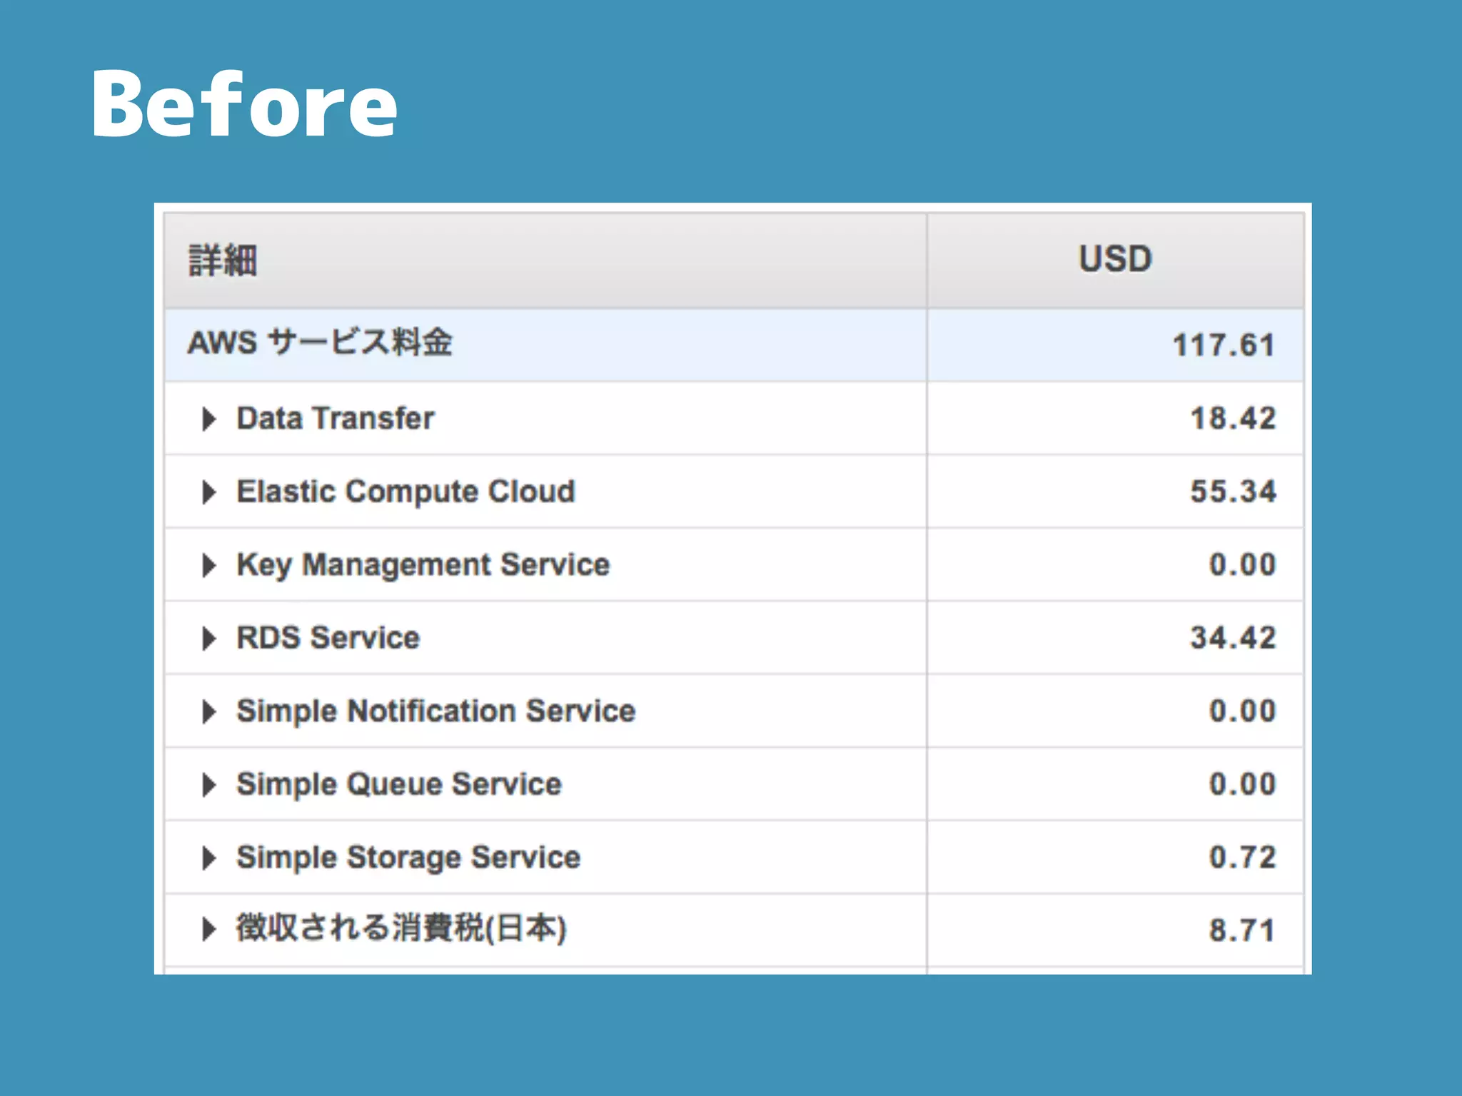Screen dimensions: 1462x1096
Task: Expand the RDS Service disclosure triangle
Action: click(208, 639)
